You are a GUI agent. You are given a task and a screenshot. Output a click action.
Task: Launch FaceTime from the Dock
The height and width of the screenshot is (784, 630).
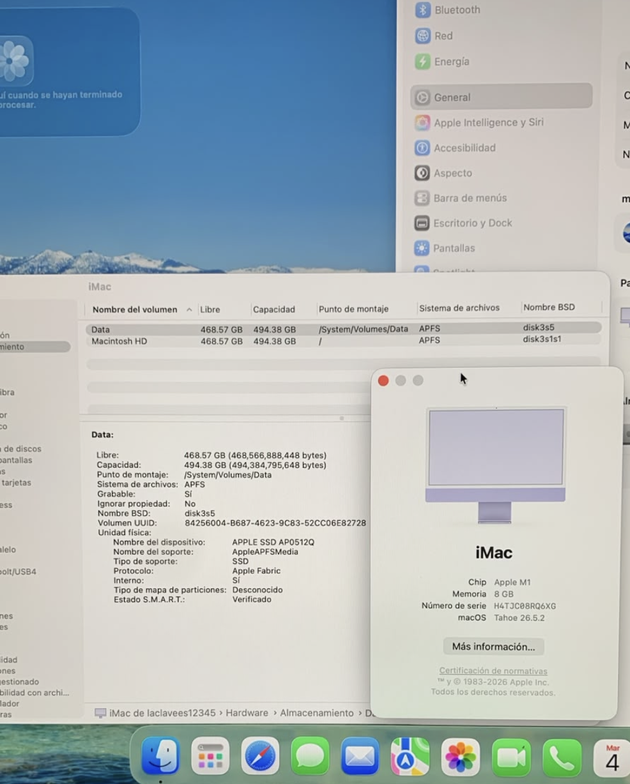pos(511,757)
